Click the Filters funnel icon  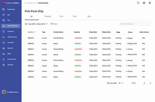[52, 24]
